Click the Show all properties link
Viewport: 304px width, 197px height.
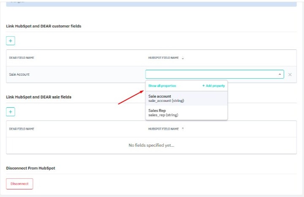click(162, 86)
